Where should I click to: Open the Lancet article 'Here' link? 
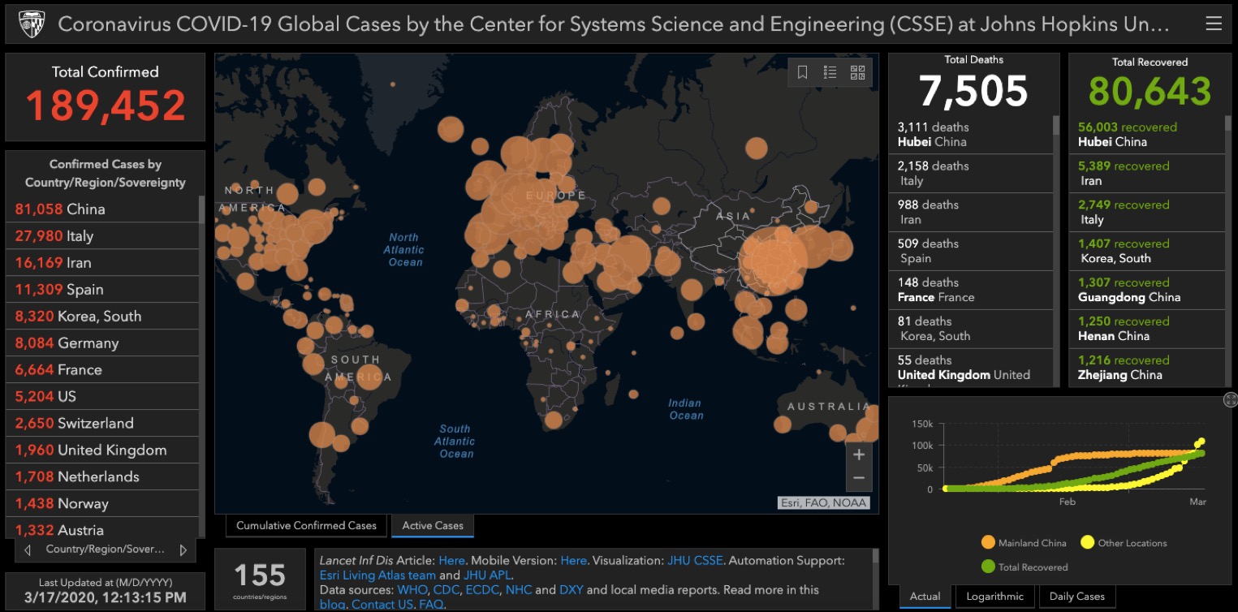[x=452, y=560]
